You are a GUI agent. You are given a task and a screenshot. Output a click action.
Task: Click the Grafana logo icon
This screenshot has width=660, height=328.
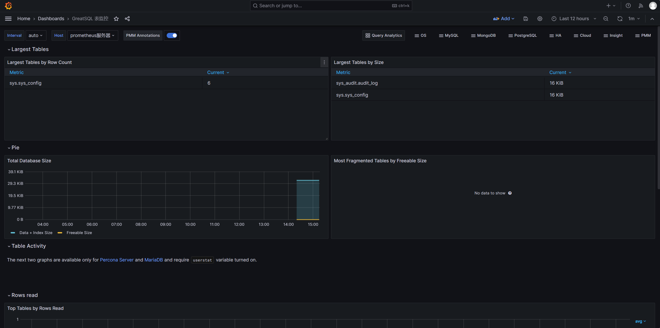point(8,6)
